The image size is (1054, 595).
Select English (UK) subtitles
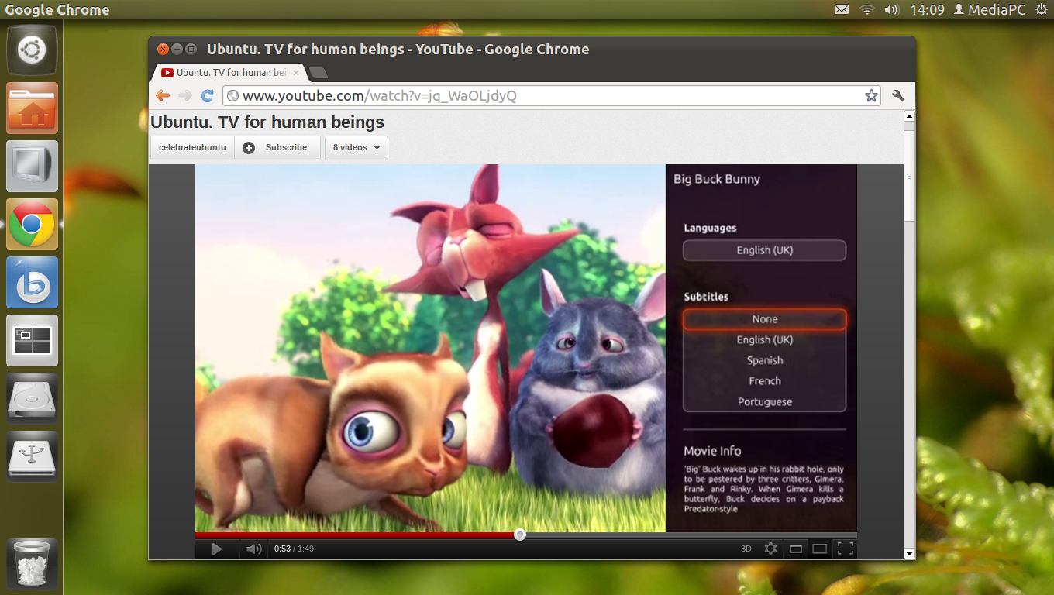point(764,339)
